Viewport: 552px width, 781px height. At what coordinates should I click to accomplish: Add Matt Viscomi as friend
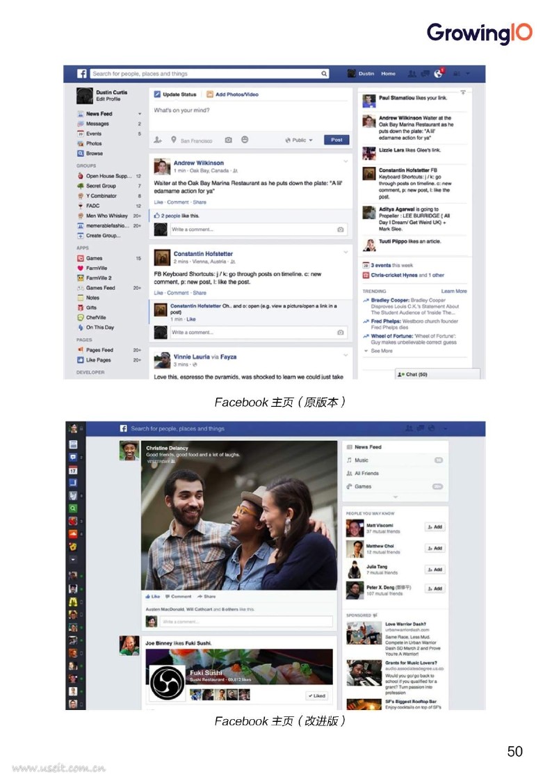coord(435,526)
